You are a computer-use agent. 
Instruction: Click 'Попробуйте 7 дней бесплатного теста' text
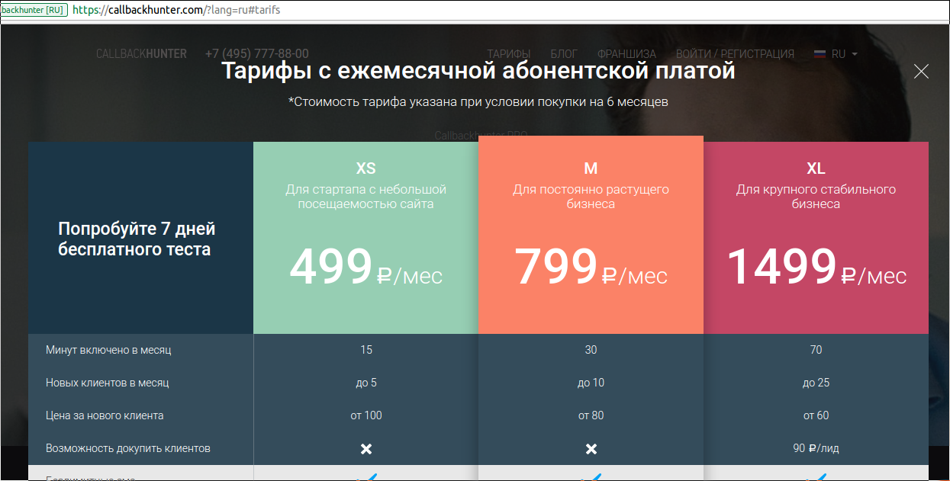pyautogui.click(x=137, y=239)
